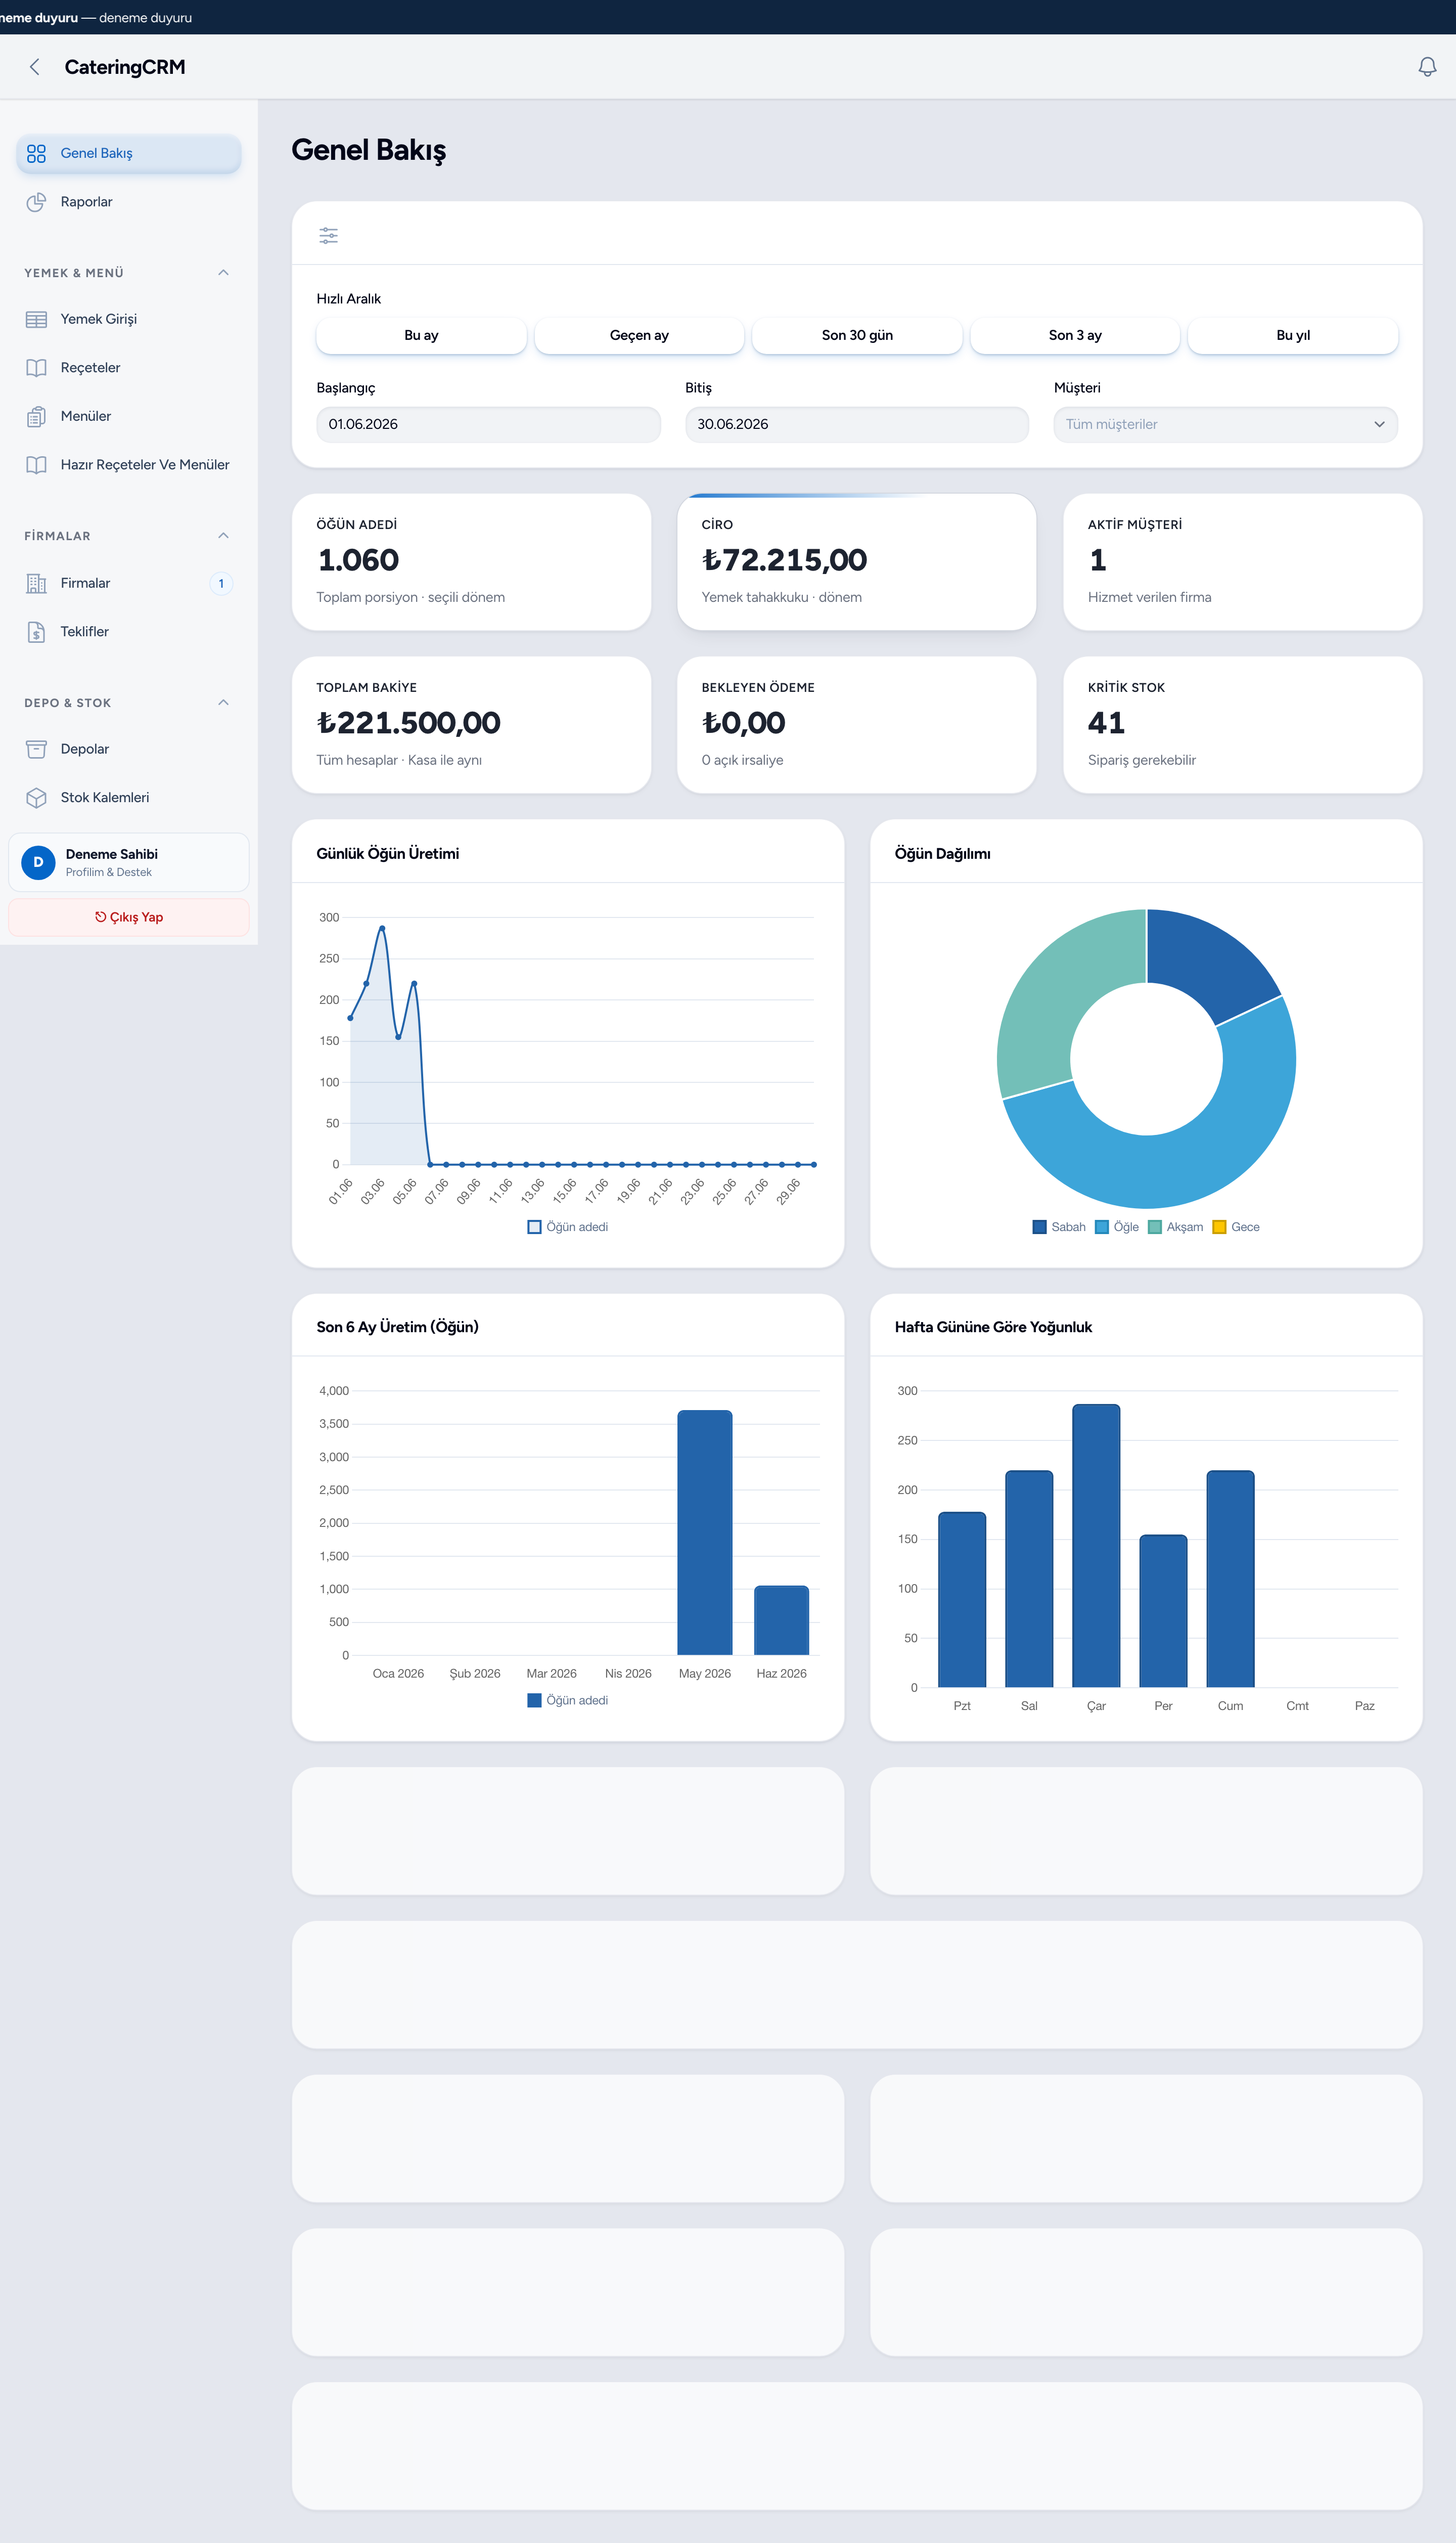Image resolution: width=1456 pixels, height=2543 pixels.
Task: Click the Haz 2026 bar
Action: click(x=781, y=1620)
